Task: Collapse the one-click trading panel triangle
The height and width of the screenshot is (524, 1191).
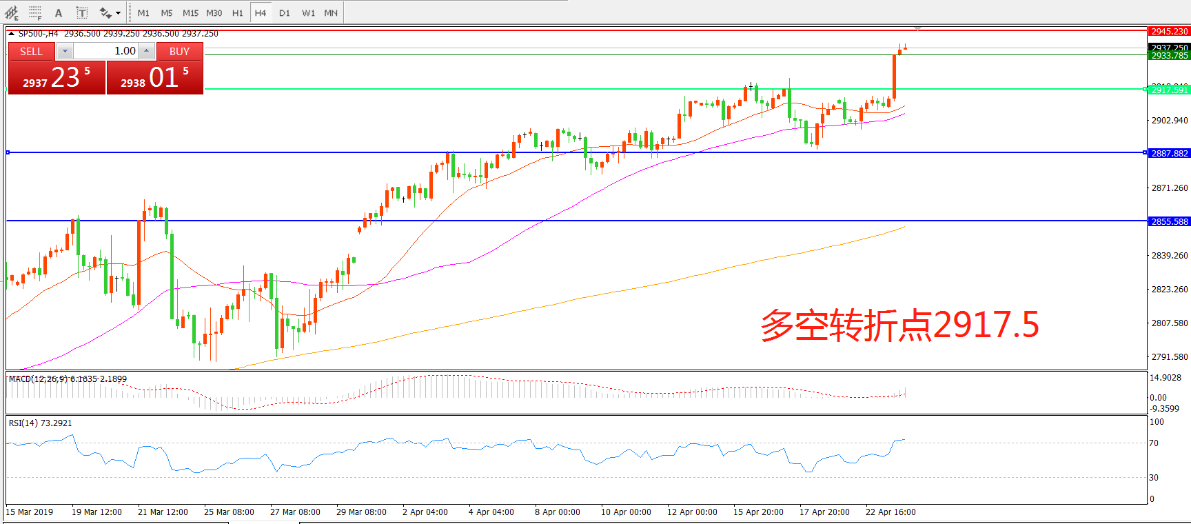Action: [x=11, y=33]
